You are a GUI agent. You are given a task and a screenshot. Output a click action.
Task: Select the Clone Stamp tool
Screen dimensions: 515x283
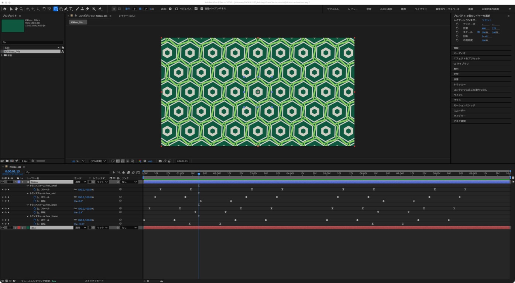82,9
